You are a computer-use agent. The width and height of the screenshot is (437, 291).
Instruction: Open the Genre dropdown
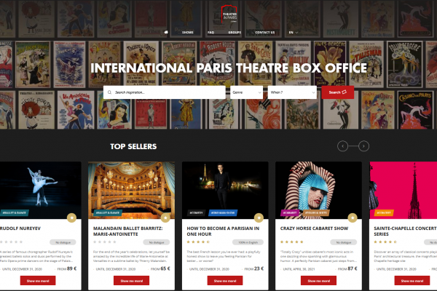click(246, 92)
